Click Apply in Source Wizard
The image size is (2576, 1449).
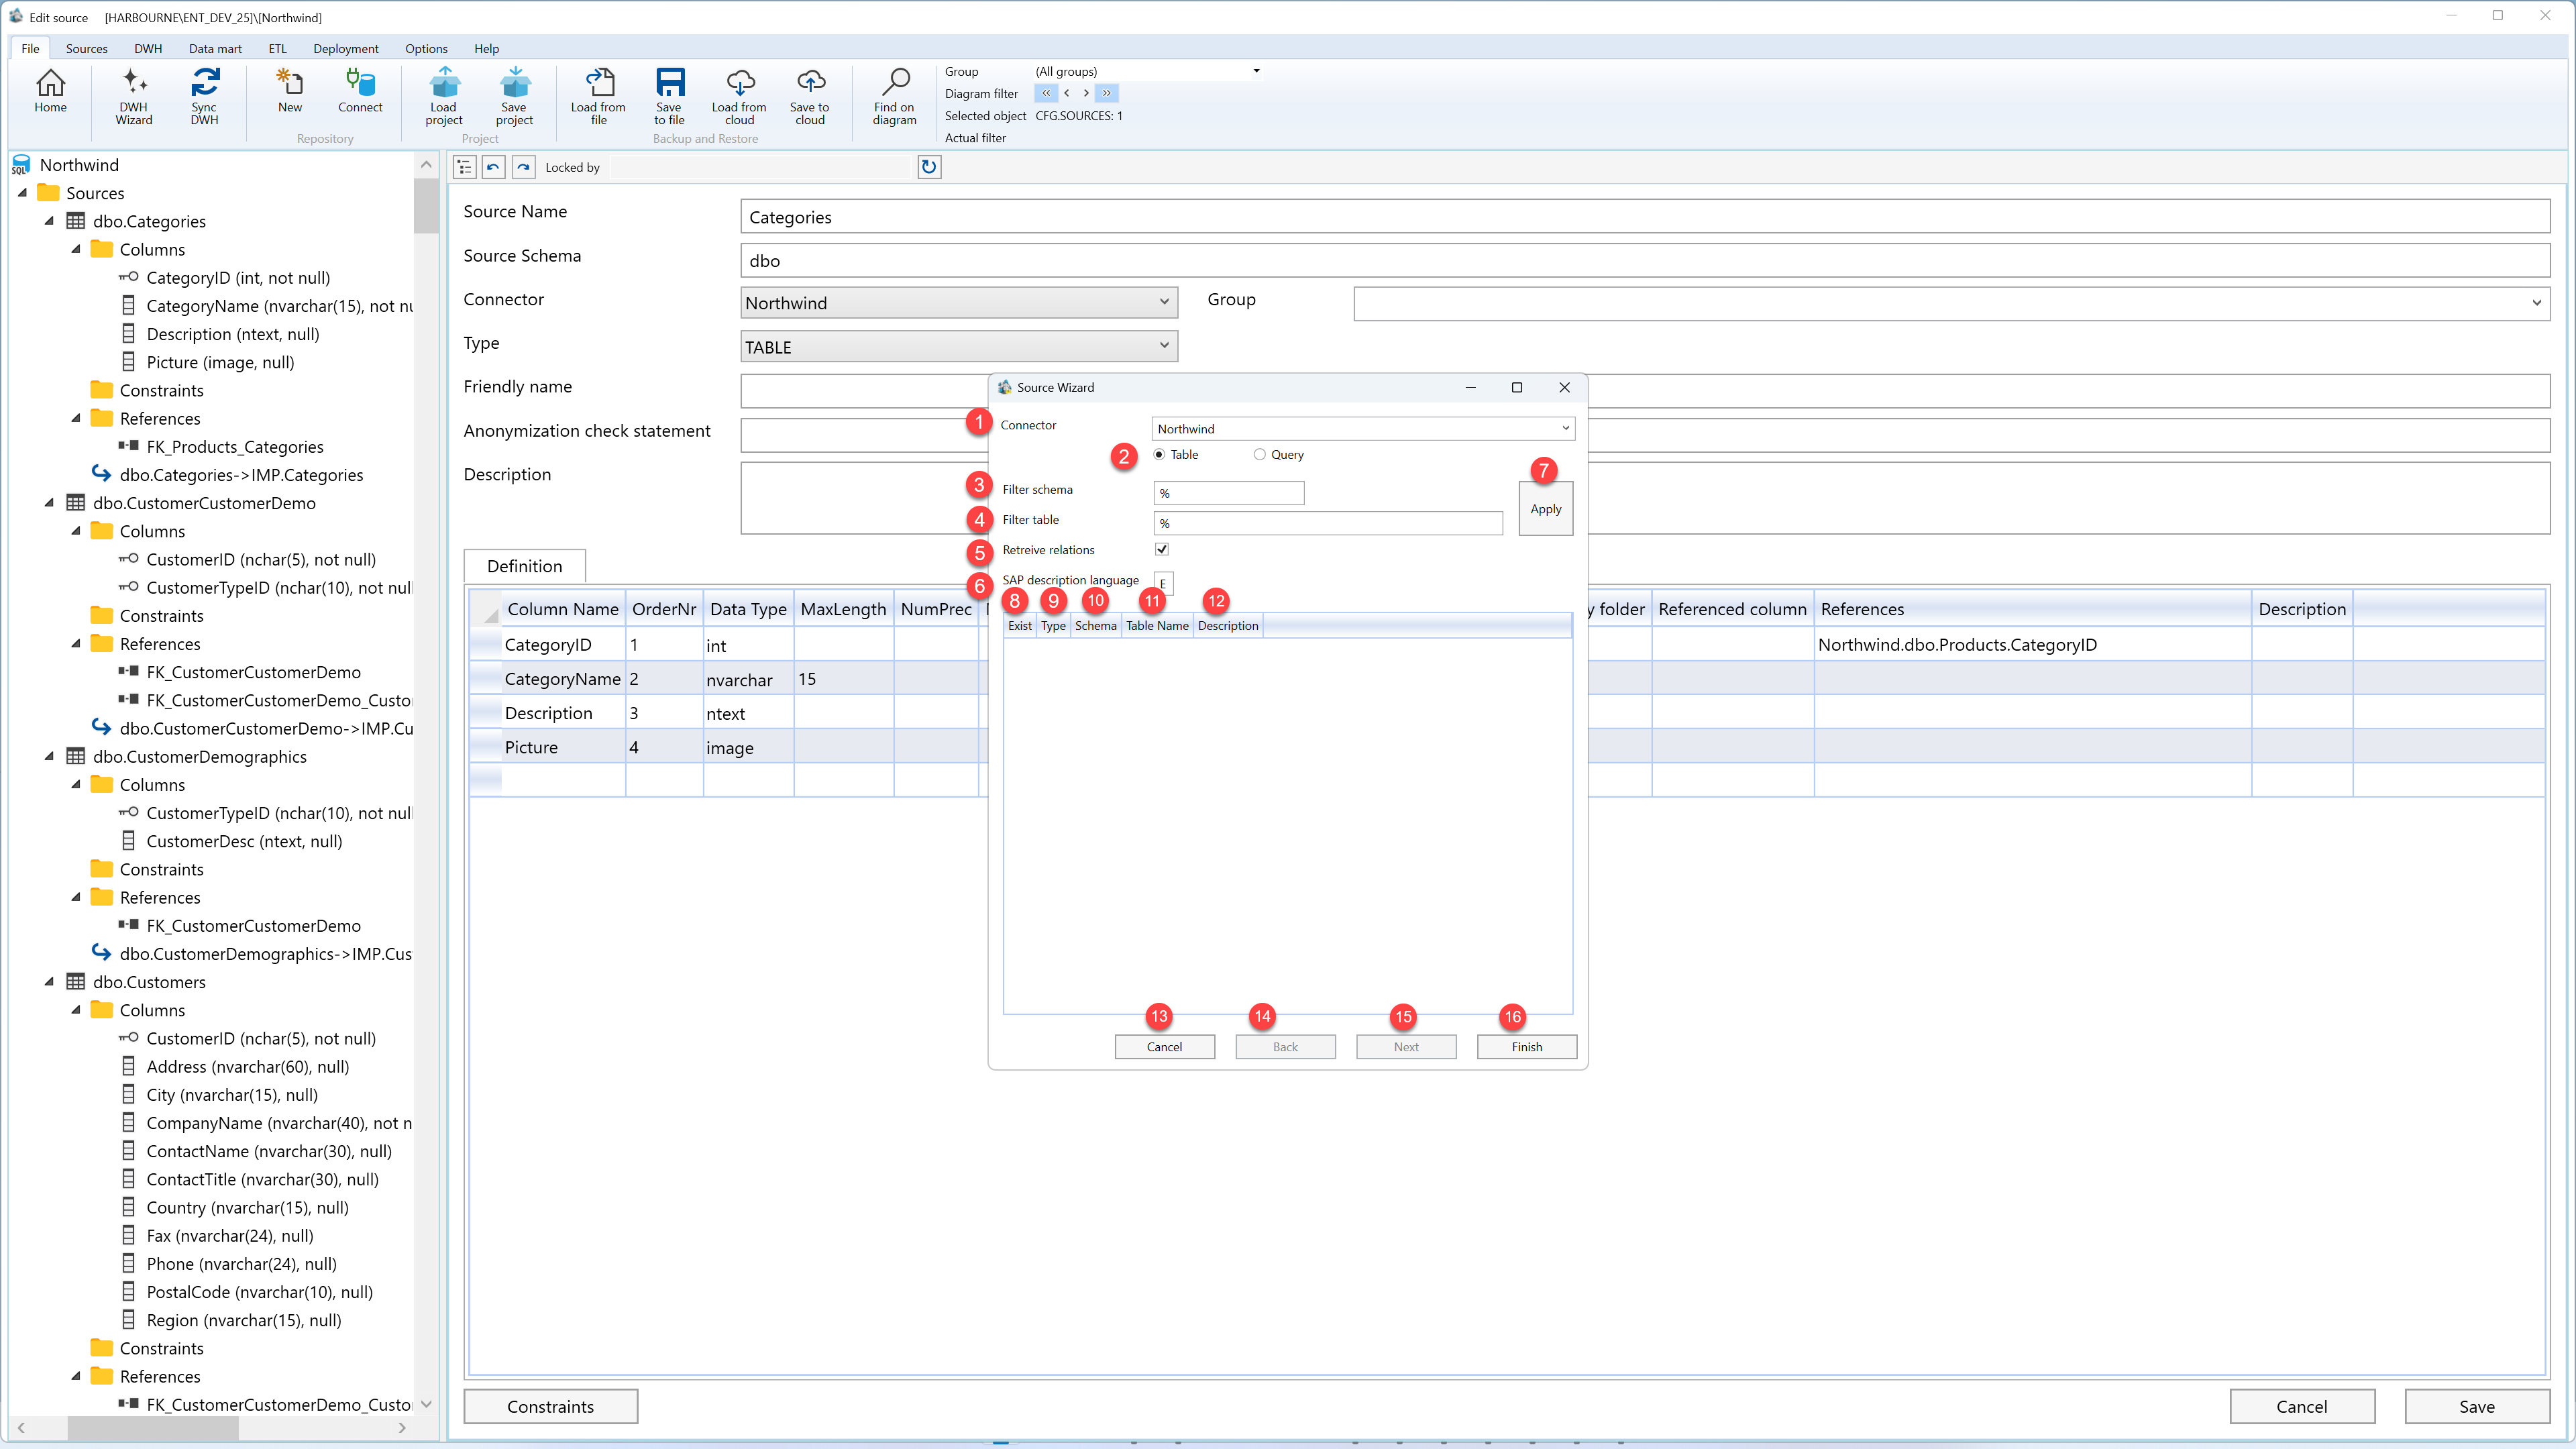click(1545, 509)
